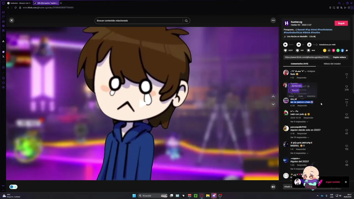Like the comment with 278 likes

347,87
